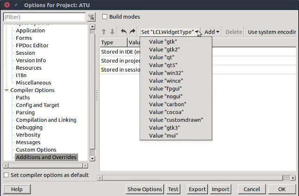The height and width of the screenshot is (196, 299).
Task: Click the redo arrow icon
Action: [132, 31]
